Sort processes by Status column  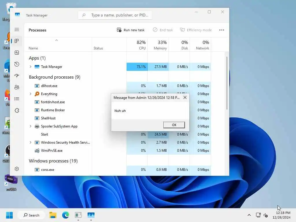(98, 48)
